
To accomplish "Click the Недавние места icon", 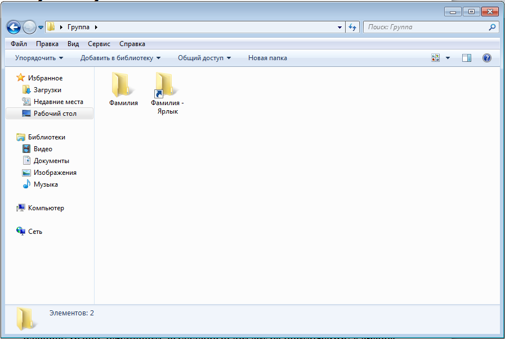I will [26, 102].
